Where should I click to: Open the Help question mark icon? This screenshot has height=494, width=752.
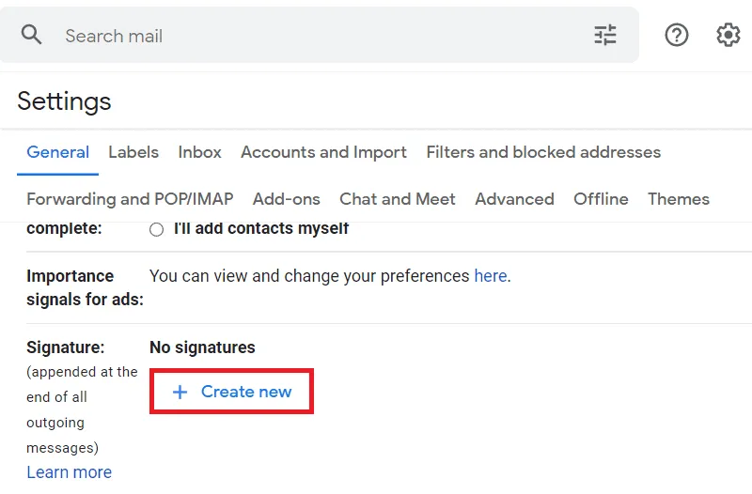[x=677, y=35]
